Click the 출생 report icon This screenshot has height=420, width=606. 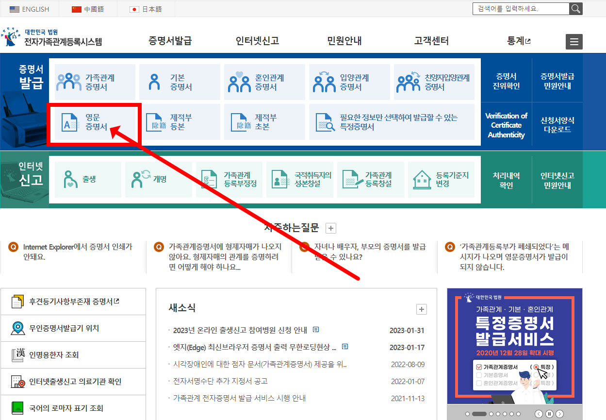87,179
